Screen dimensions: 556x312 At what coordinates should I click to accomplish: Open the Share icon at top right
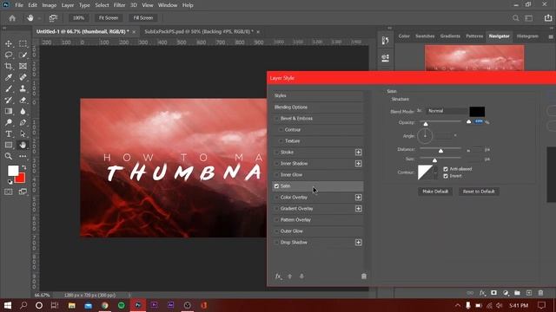coord(548,18)
